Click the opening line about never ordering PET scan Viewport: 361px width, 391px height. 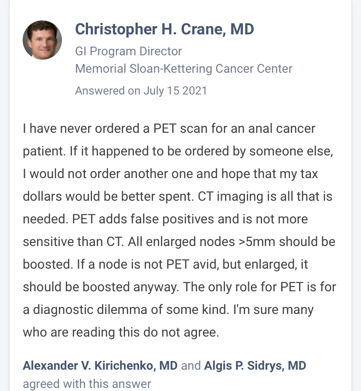point(169,129)
